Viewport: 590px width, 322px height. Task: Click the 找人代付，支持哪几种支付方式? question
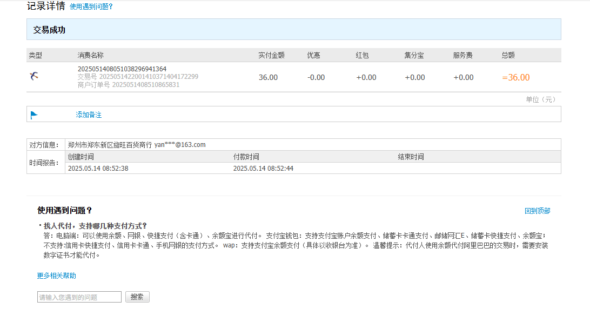tap(95, 226)
